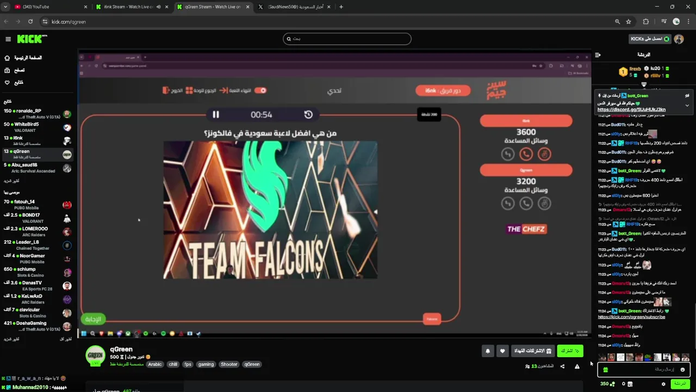Open the kick.com/qgreen/subscribe link
The image size is (696, 392).
[x=631, y=317]
